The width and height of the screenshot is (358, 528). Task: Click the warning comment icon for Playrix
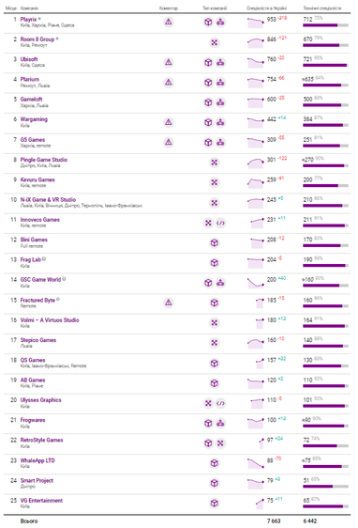pyautogui.click(x=169, y=22)
